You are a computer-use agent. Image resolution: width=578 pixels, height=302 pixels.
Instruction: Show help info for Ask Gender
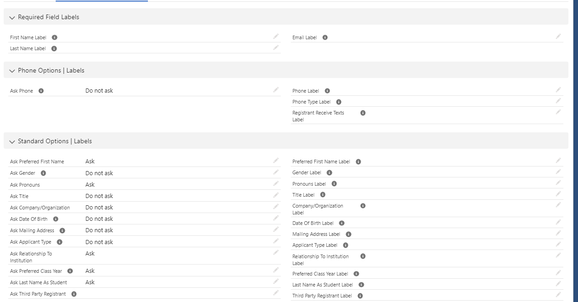[43, 173]
